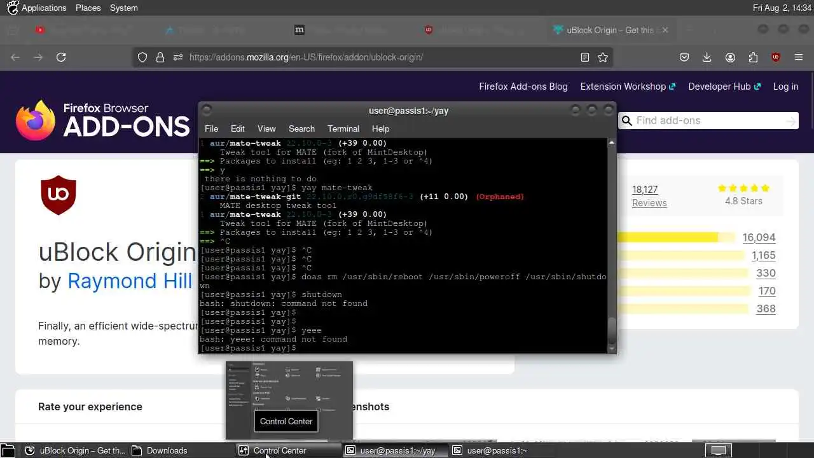Filter reviews by 330 three-star count
Viewport: 814px width, 458px height.
pyautogui.click(x=766, y=273)
